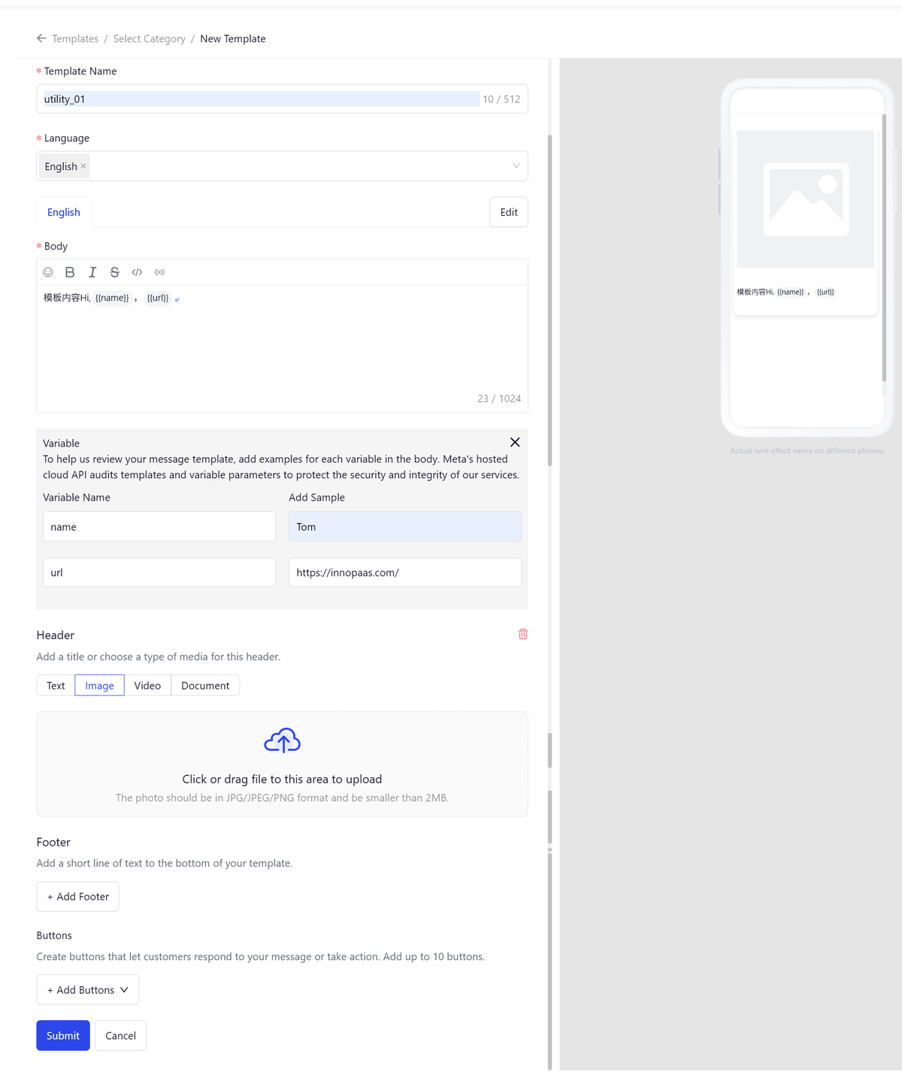This screenshot has height=1090, width=902.
Task: Apply italic formatting in Body editor
Action: click(x=92, y=272)
